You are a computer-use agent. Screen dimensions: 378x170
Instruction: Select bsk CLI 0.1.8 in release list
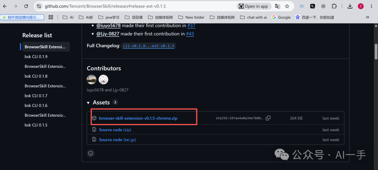click(36, 76)
